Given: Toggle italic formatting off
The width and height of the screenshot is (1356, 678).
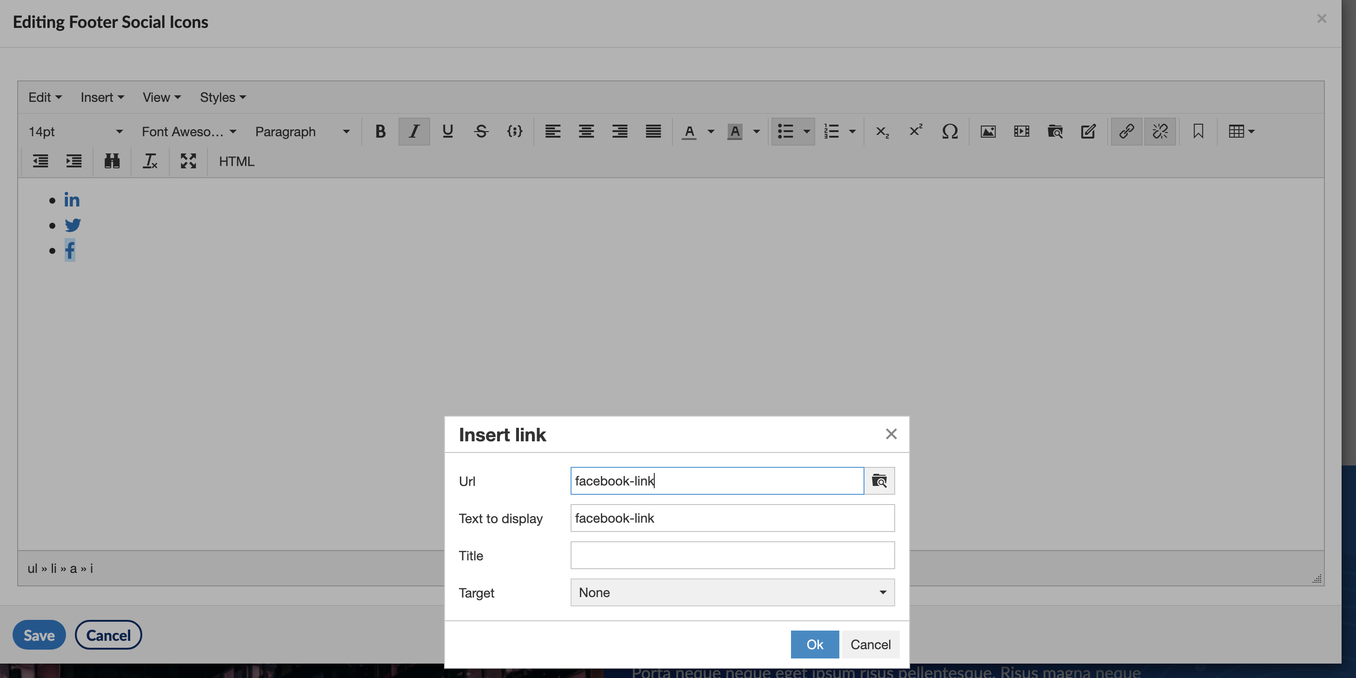Looking at the screenshot, I should [x=414, y=132].
